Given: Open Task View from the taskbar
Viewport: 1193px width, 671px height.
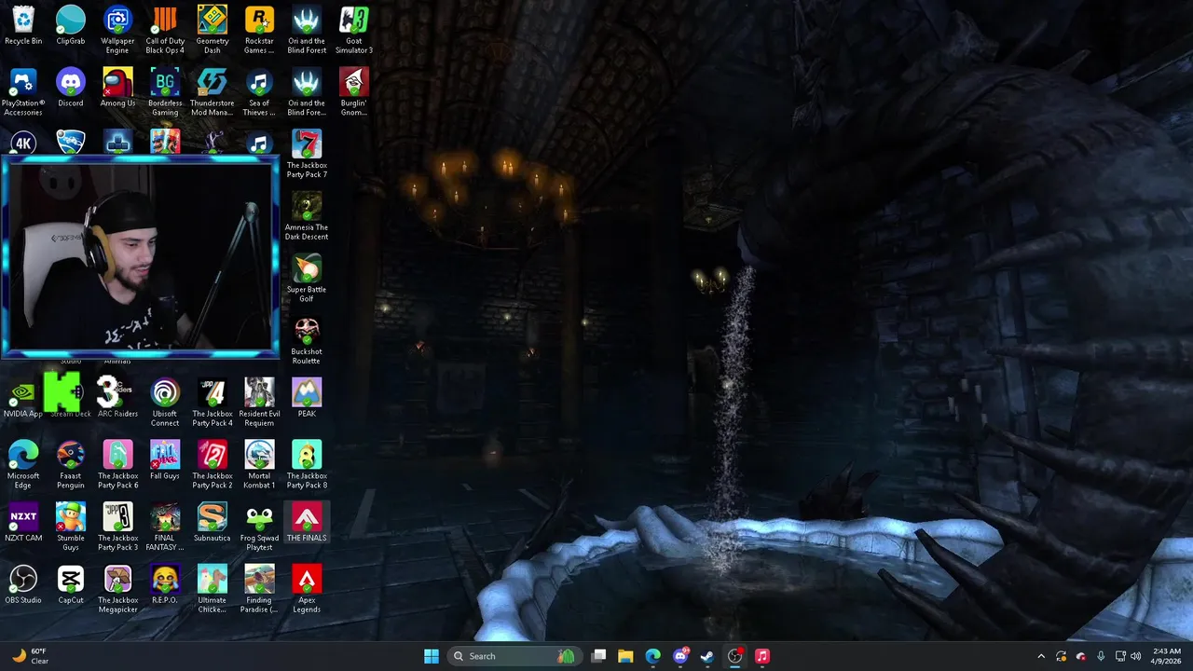Looking at the screenshot, I should 599,656.
